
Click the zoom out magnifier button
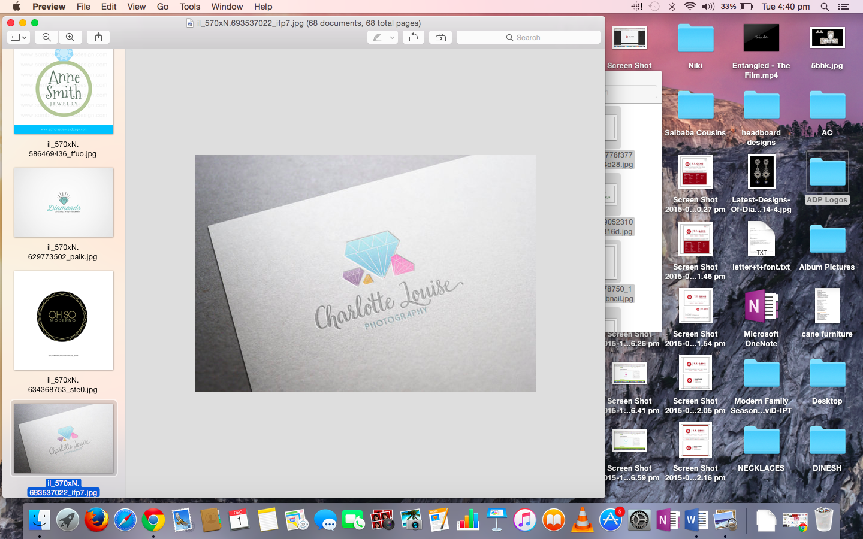pos(46,37)
